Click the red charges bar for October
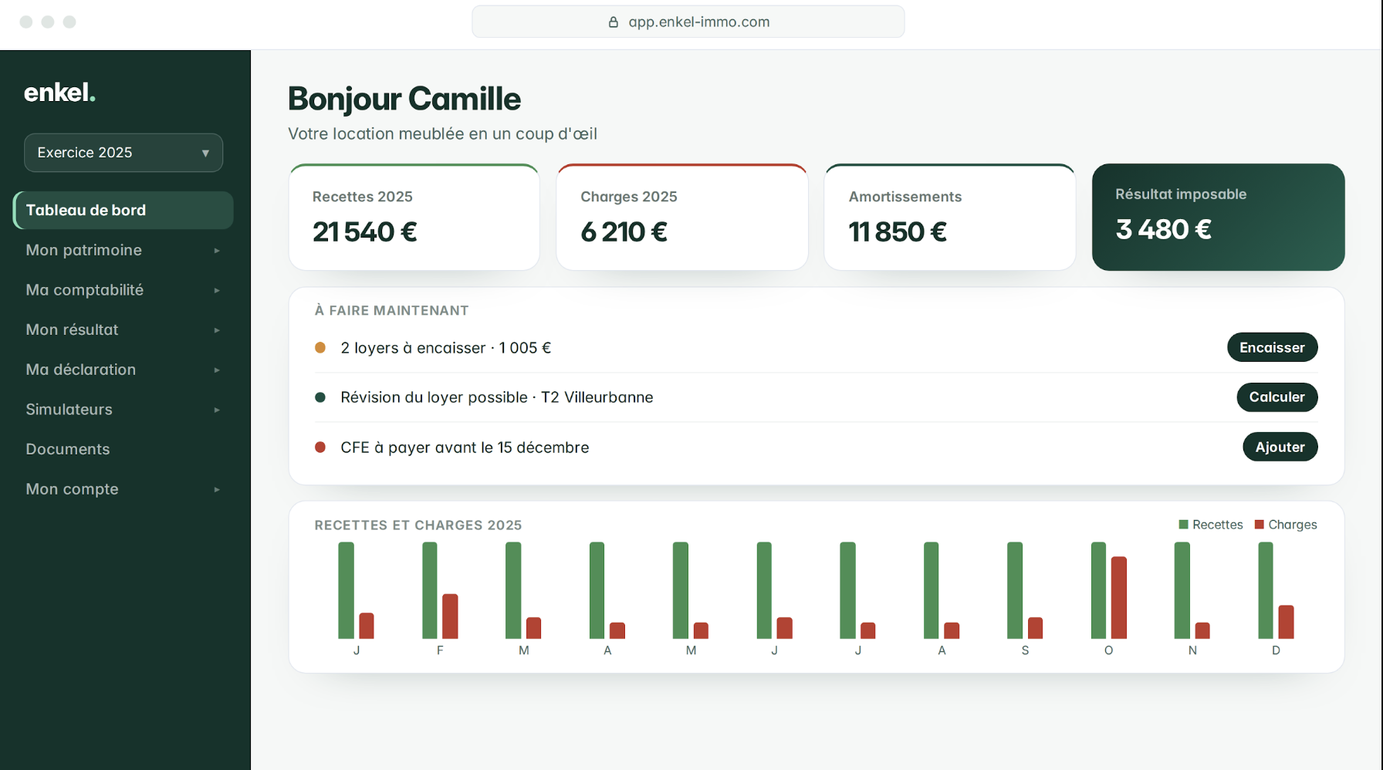The height and width of the screenshot is (770, 1383). click(x=1119, y=597)
